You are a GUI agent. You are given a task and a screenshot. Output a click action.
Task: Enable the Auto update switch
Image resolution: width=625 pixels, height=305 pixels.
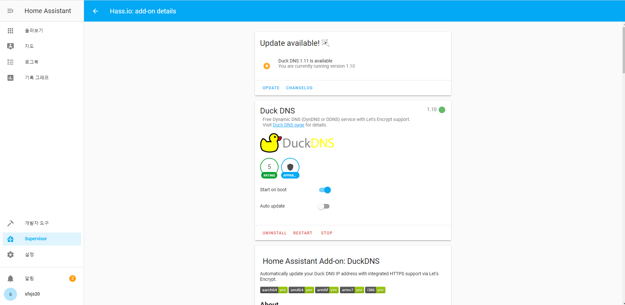[x=324, y=206]
